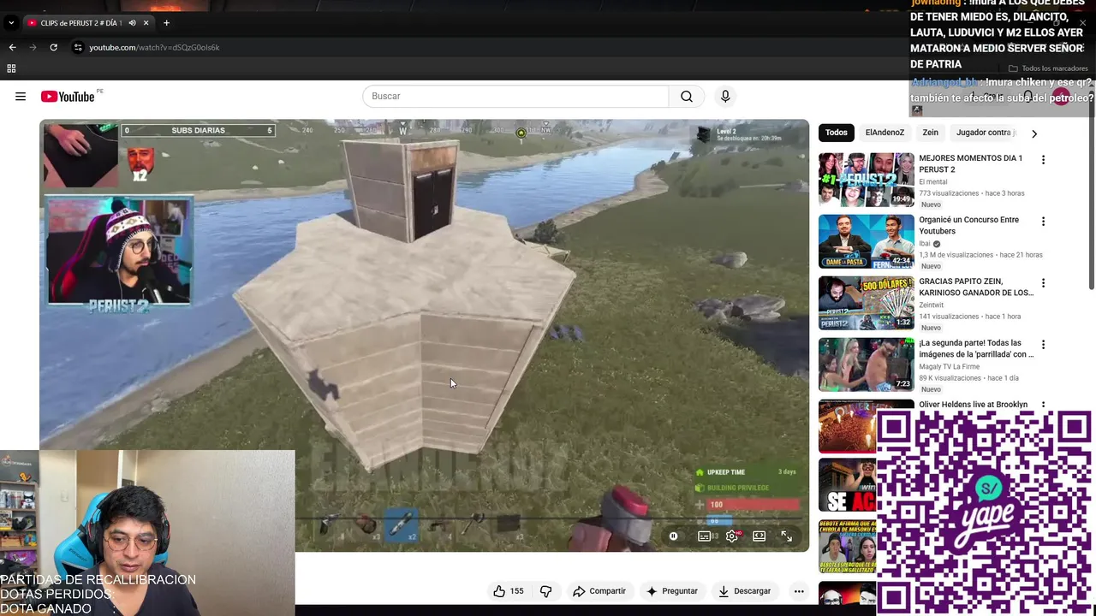1096x616 pixels.
Task: Focus the Buscar search field
Action: (x=515, y=97)
